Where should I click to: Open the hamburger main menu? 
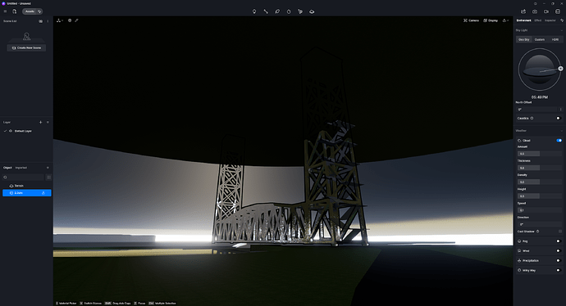tap(5, 11)
